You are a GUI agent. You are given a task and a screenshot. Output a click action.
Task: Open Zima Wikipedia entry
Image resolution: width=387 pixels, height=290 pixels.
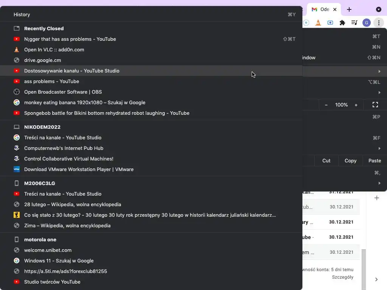[x=151, y=226]
